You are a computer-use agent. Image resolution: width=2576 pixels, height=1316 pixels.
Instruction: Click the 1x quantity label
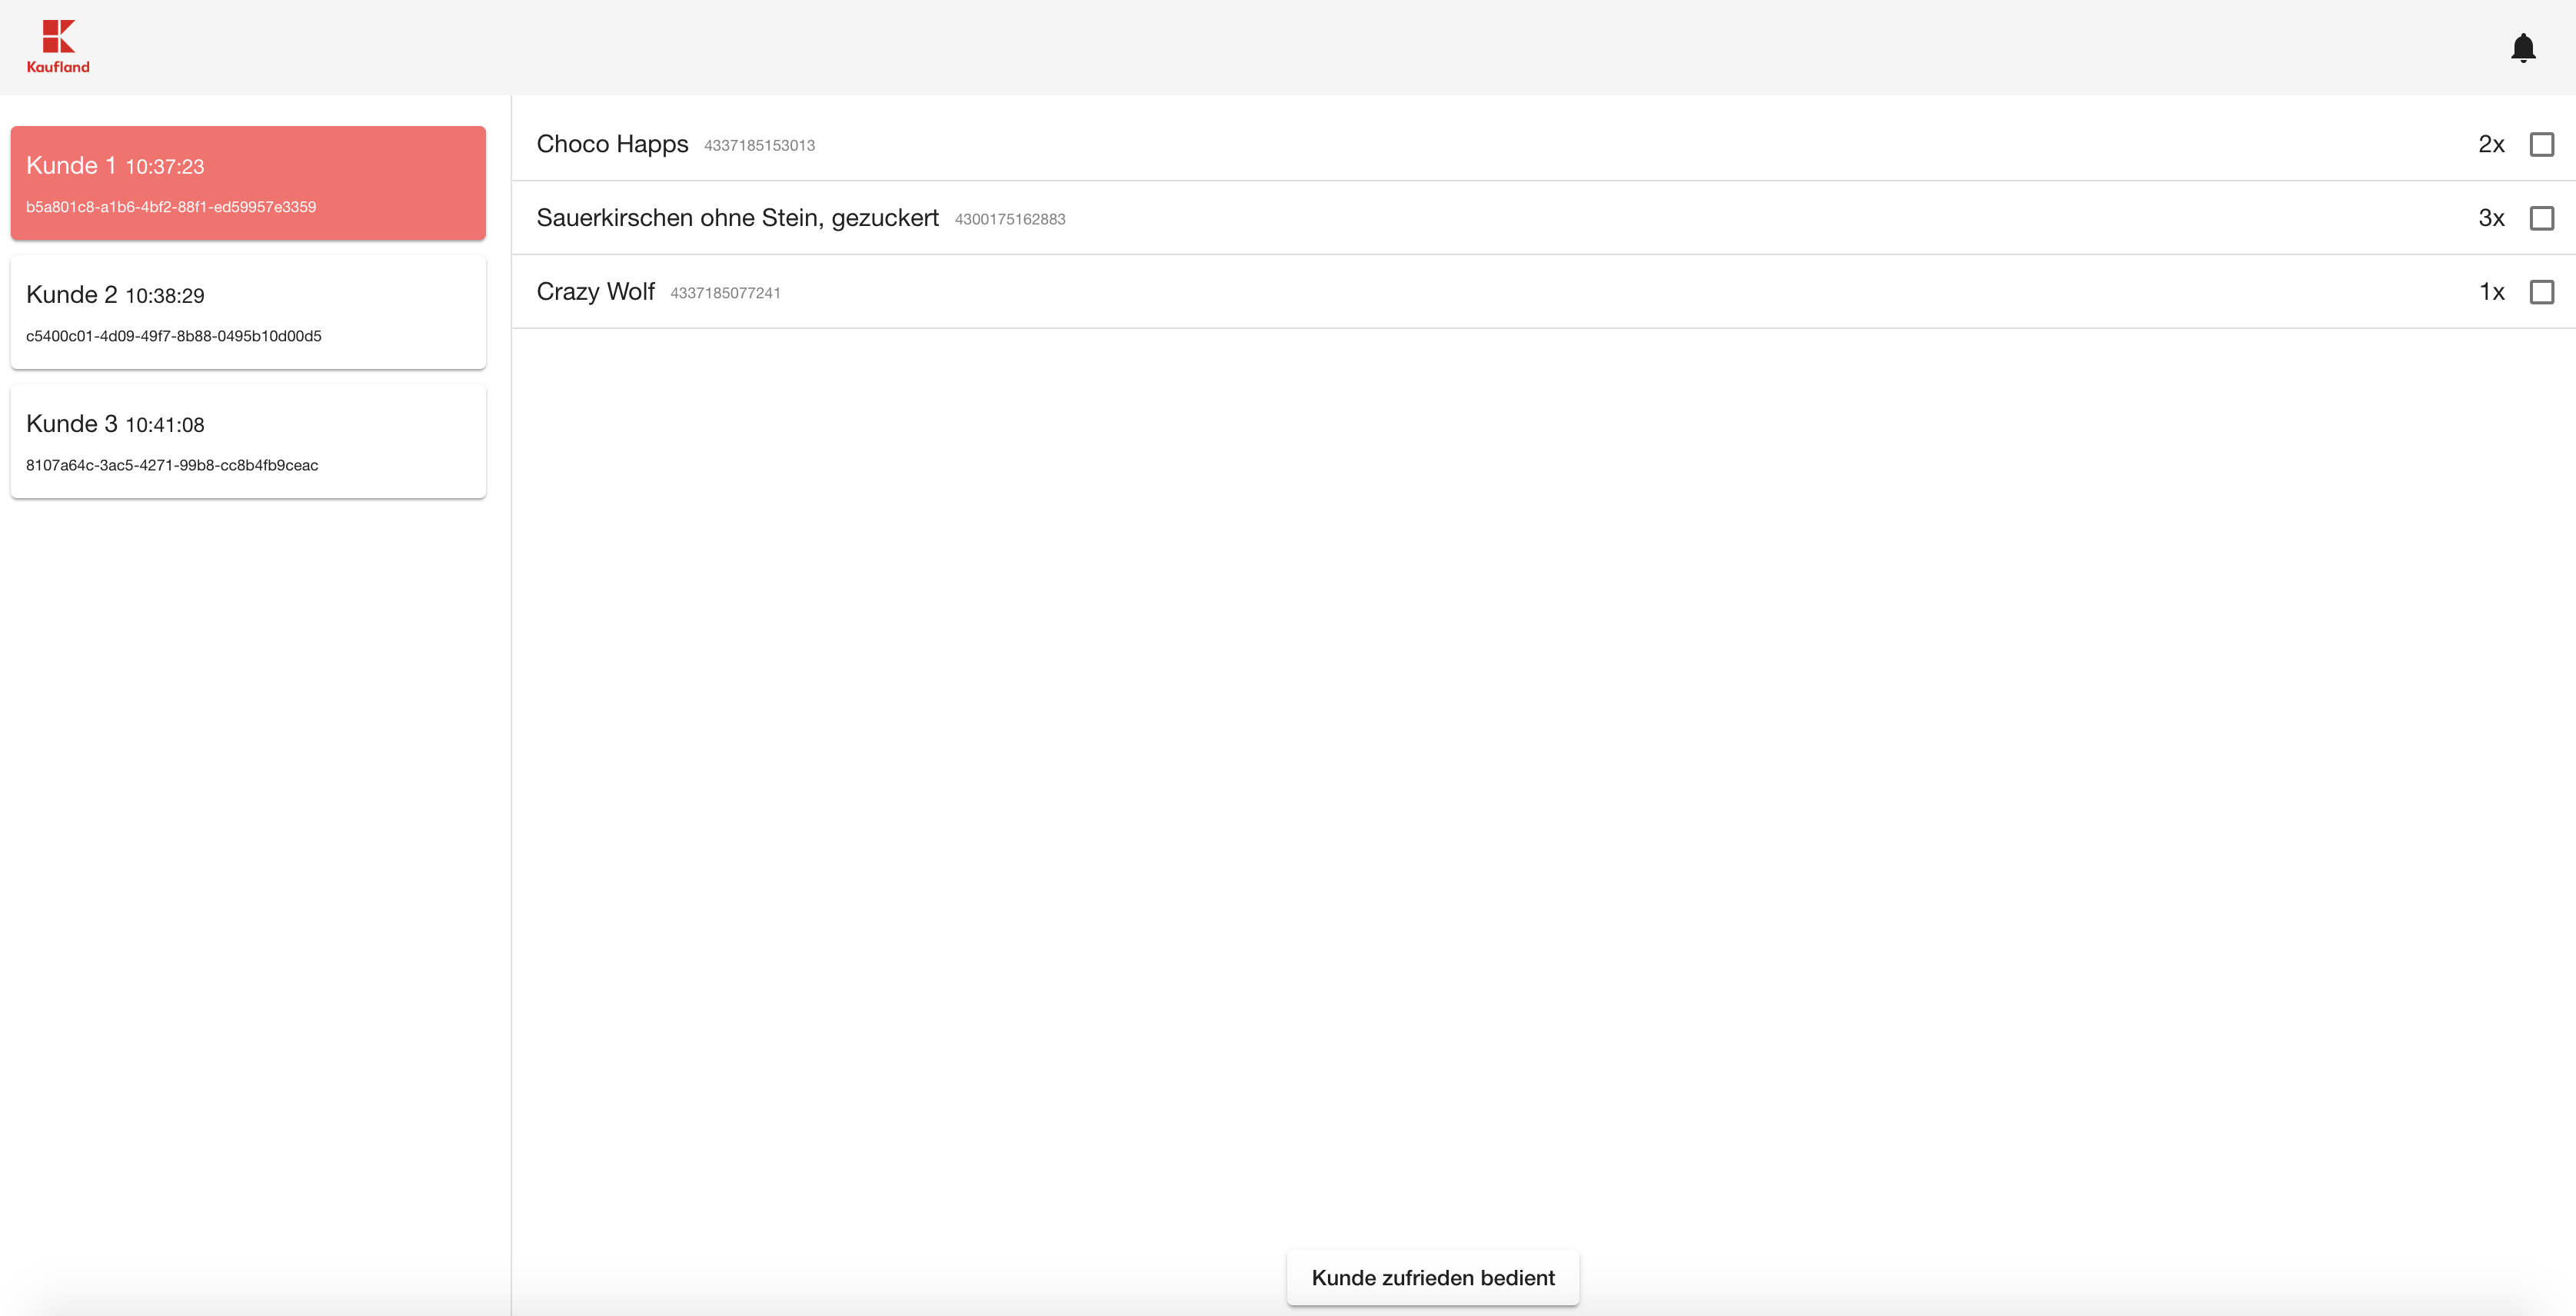click(x=2490, y=292)
